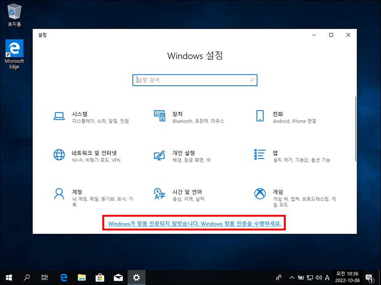Open the Mail app from the taskbar

coord(118,277)
